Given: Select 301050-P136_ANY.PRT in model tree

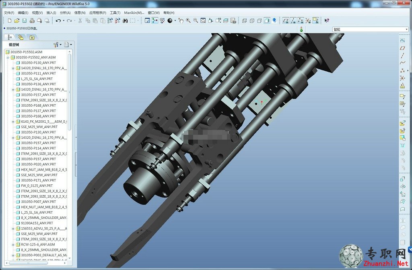Looking at the screenshot, I should (36, 84).
